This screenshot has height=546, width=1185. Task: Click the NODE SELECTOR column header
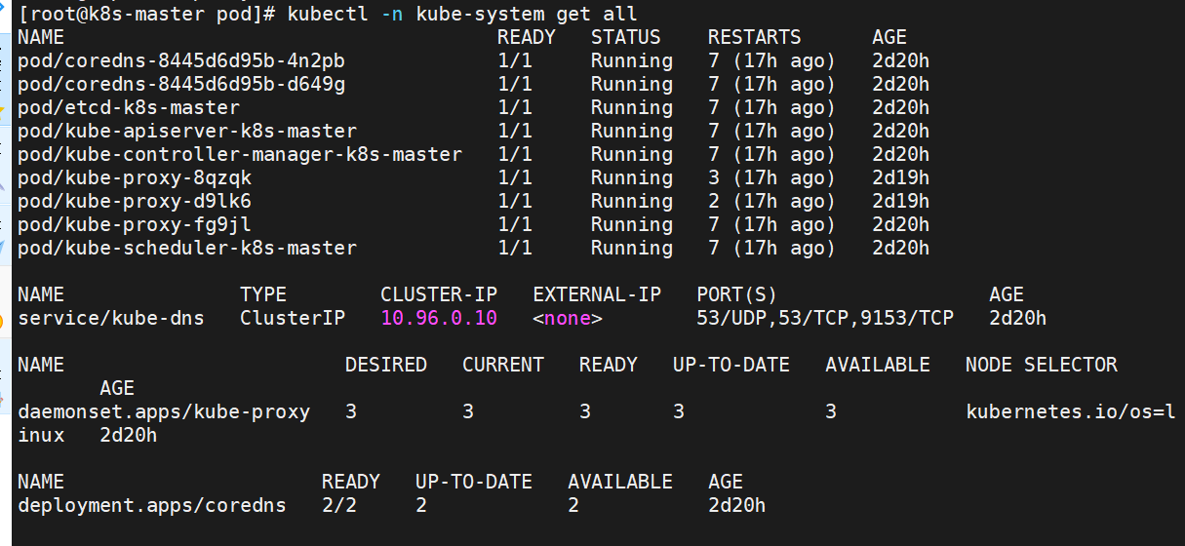(x=1042, y=365)
